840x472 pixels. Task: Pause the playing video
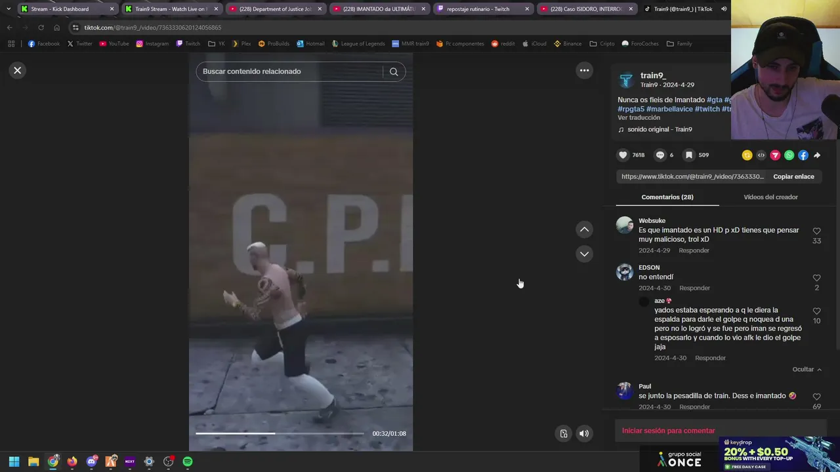pos(301,252)
